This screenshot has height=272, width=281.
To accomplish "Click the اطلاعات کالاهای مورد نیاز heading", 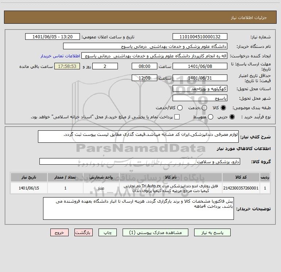I will tap(244, 149).
